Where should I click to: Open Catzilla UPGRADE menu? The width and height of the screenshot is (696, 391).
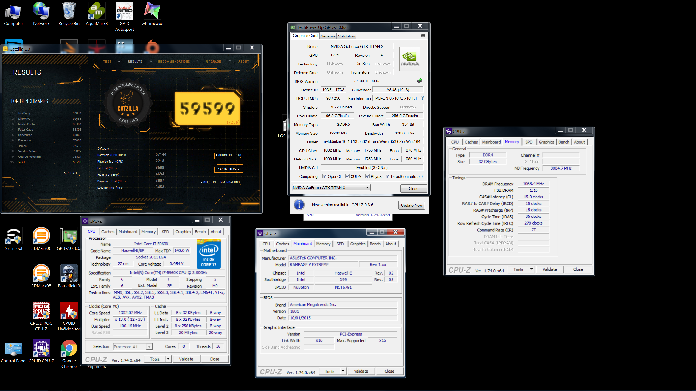213,62
